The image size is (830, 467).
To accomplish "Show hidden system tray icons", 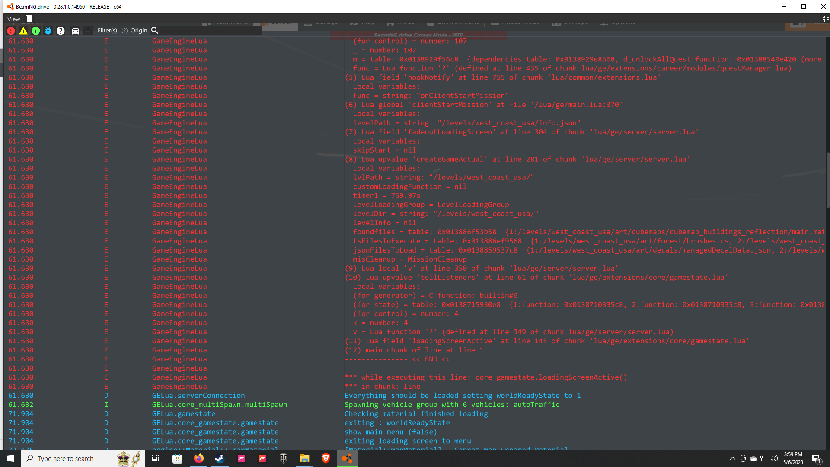I will pos(732,458).
